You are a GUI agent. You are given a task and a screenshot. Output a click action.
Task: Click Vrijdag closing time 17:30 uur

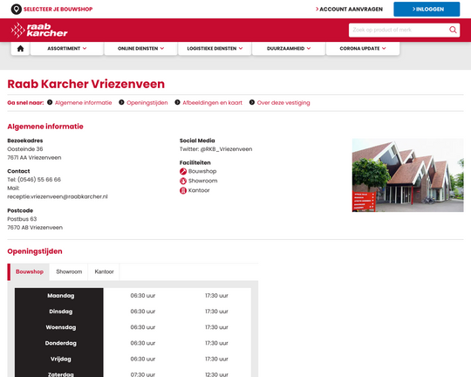(216, 359)
